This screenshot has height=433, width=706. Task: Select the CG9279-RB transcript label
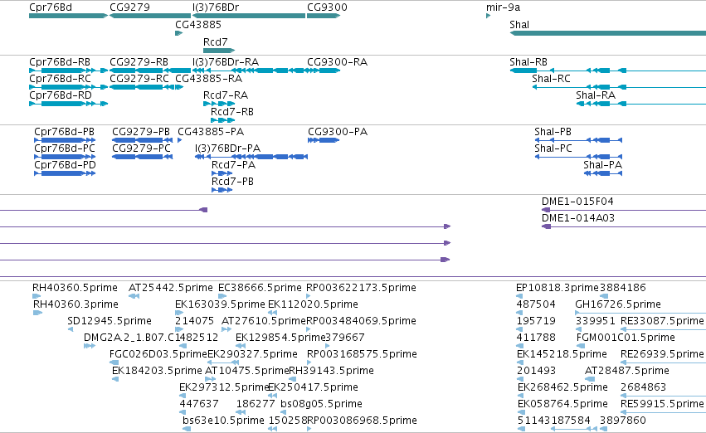pos(139,61)
